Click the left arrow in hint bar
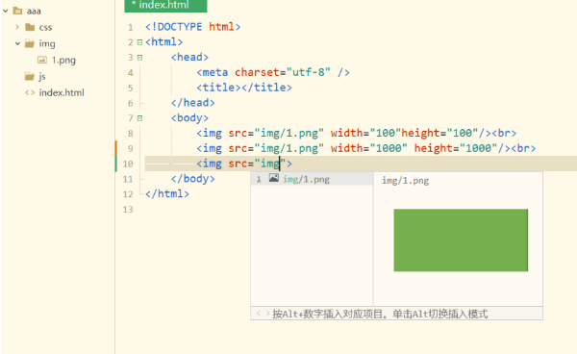Image resolution: width=577 pixels, height=354 pixels. click(x=259, y=314)
